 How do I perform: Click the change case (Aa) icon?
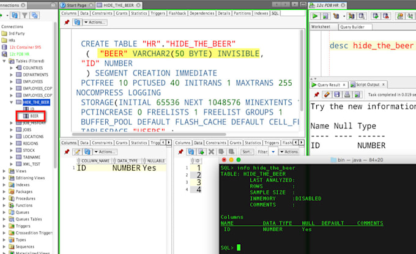pos(410,16)
